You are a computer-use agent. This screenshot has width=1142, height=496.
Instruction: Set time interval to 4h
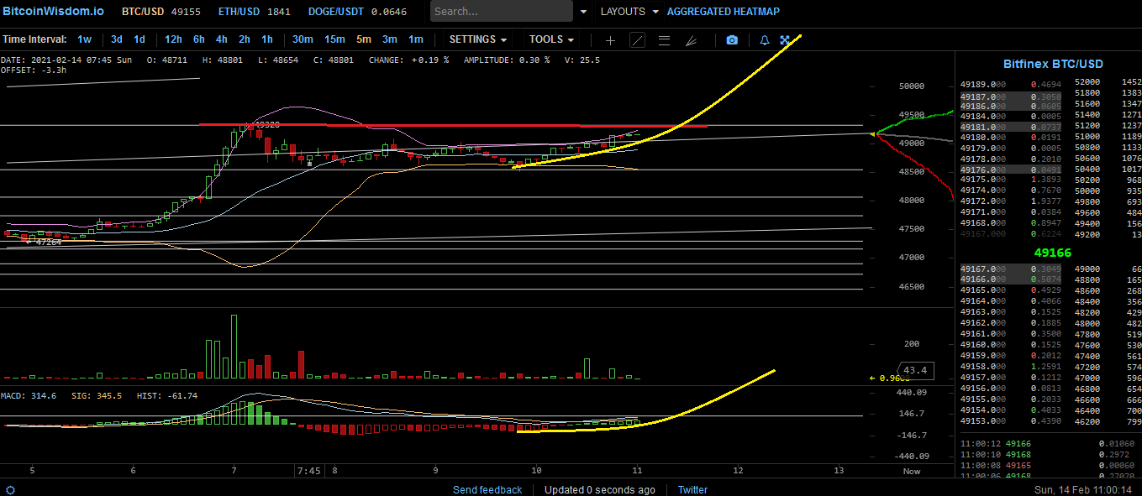(x=222, y=39)
